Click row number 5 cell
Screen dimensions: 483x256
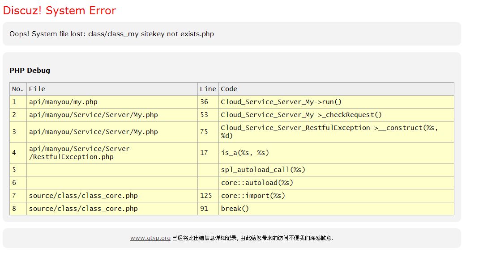[x=18, y=170]
